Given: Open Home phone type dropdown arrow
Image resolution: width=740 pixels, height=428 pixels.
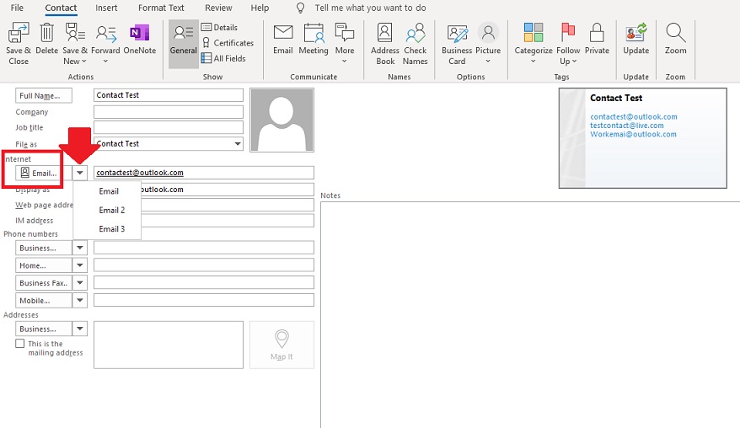Looking at the screenshot, I should (x=80, y=265).
